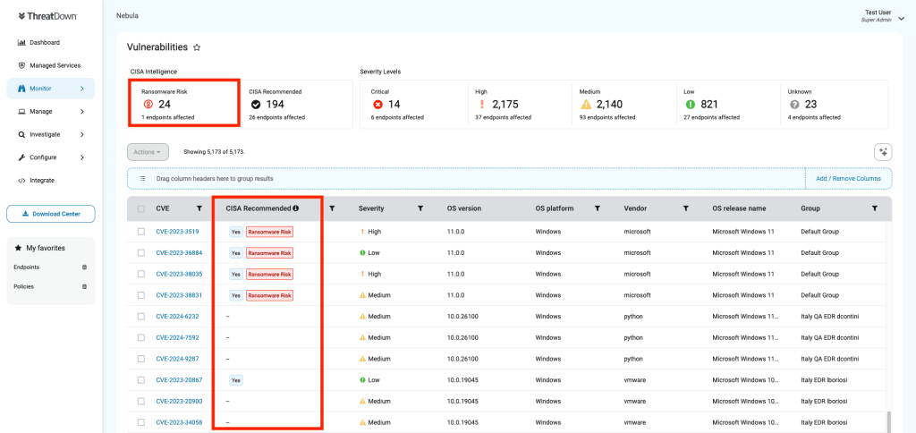Viewport: 916px width, 433px height.
Task: Check the CVE-2023-34058 row checkbox
Action: point(140,422)
